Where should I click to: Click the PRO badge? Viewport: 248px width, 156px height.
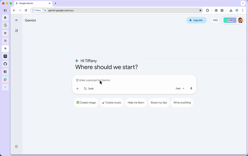tap(215, 20)
